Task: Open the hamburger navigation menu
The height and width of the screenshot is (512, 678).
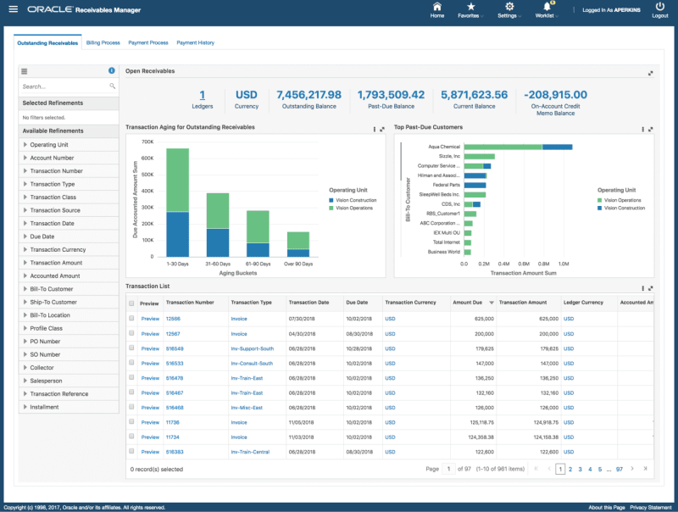Action: point(13,10)
